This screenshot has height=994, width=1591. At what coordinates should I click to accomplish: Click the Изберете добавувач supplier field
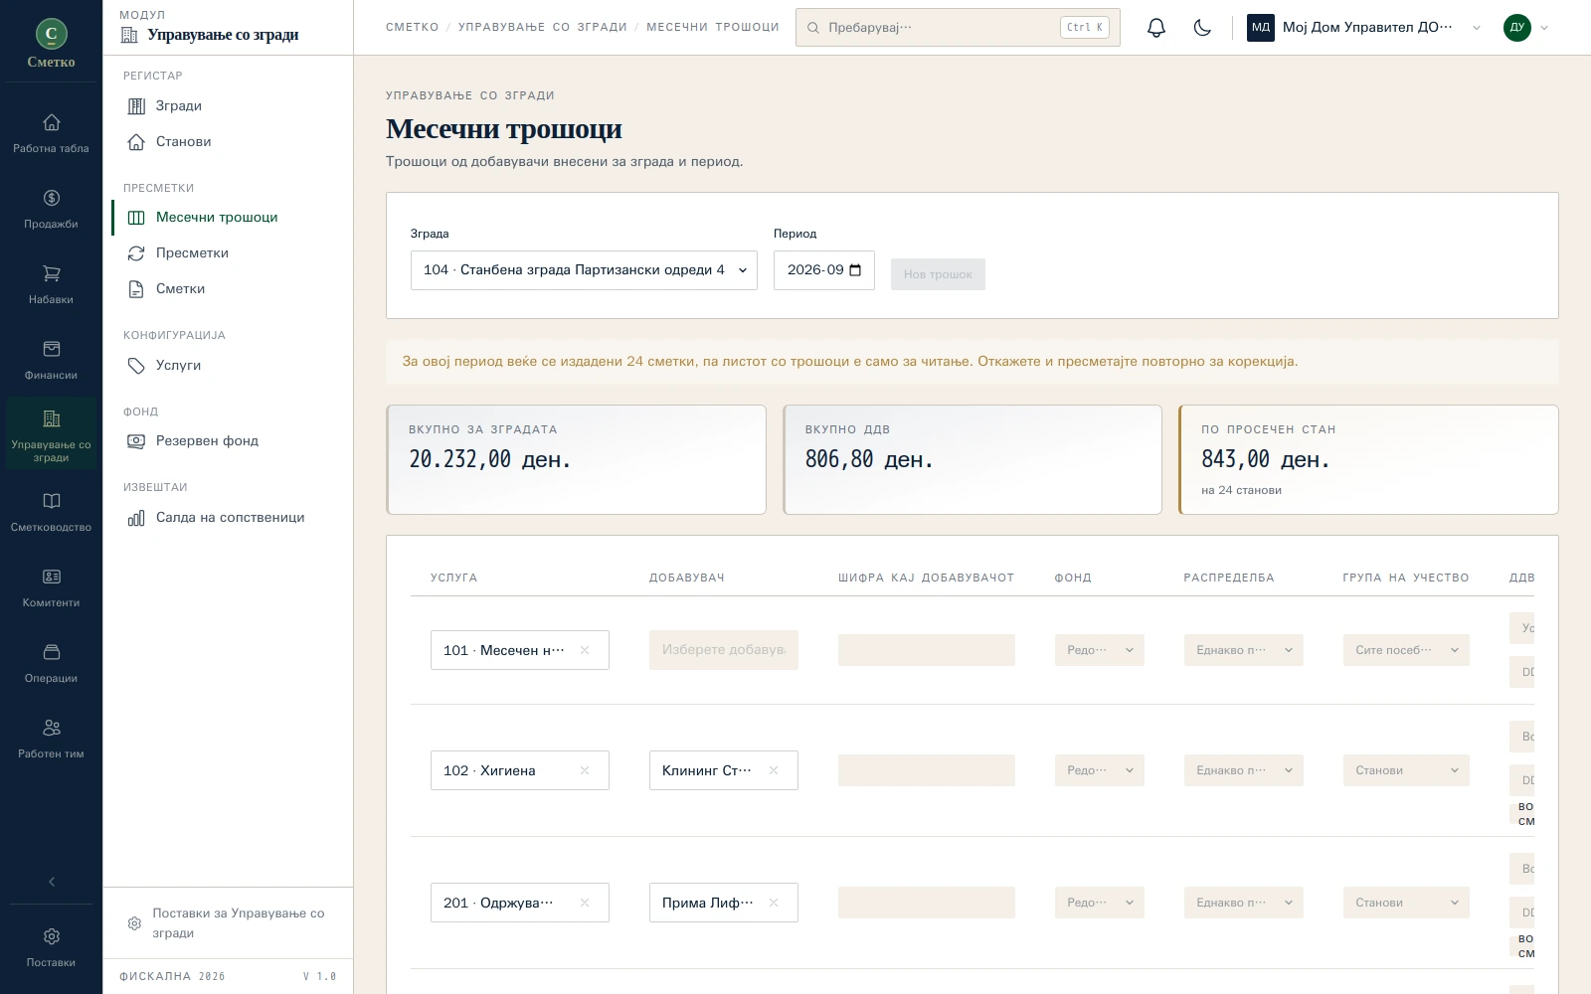pyautogui.click(x=724, y=650)
